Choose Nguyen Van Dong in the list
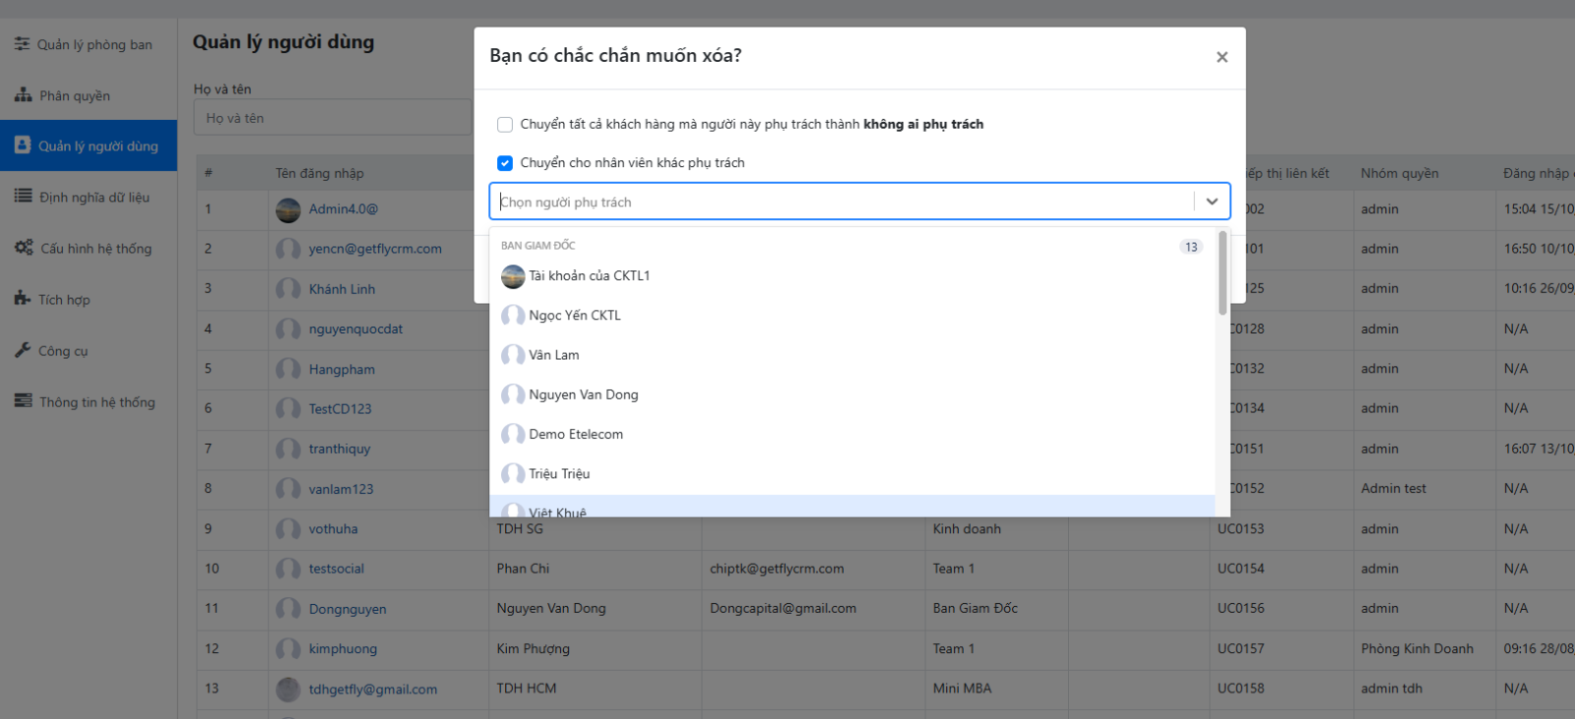Image resolution: width=1575 pixels, height=719 pixels. (x=583, y=394)
